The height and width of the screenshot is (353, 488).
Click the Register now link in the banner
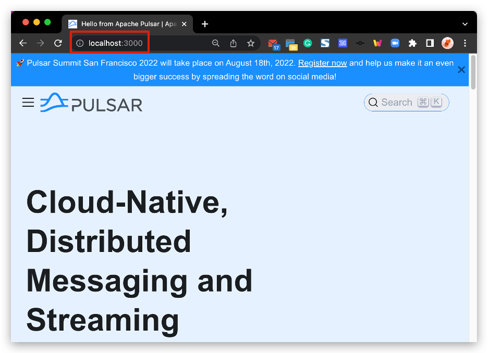coord(322,62)
